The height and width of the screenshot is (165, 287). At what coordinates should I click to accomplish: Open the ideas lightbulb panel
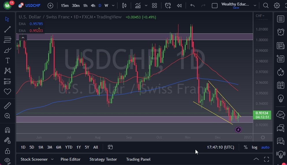(x=281, y=98)
